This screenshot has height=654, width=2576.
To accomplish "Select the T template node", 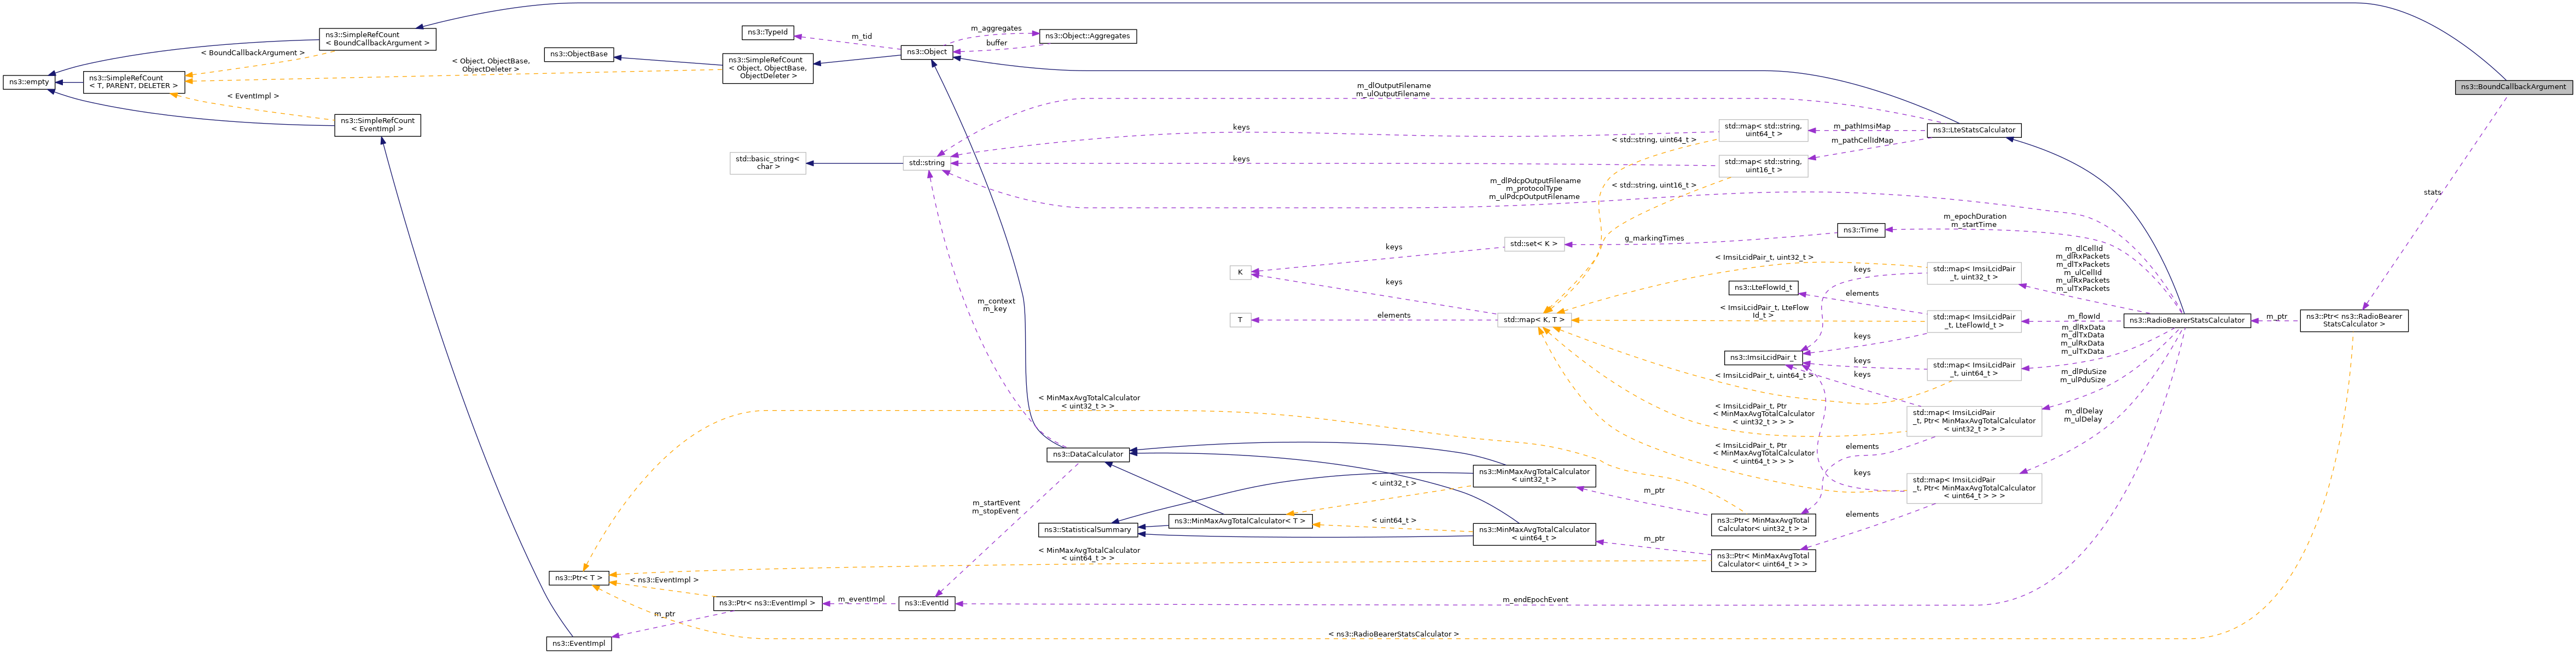I will (x=1240, y=320).
